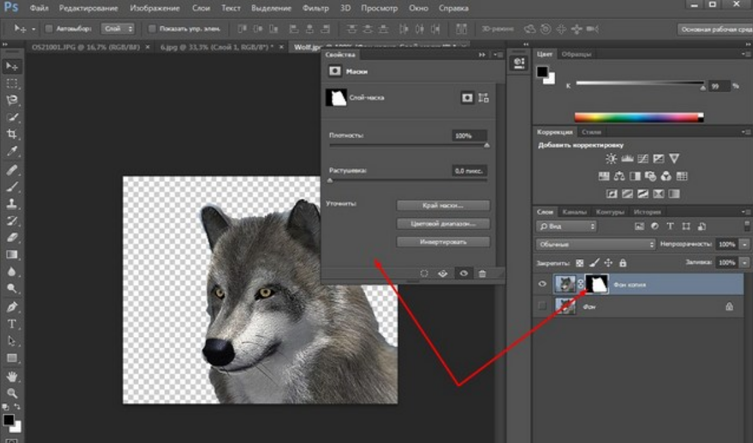The height and width of the screenshot is (443, 753).
Task: Click the delete mask trash icon
Action: (x=483, y=274)
